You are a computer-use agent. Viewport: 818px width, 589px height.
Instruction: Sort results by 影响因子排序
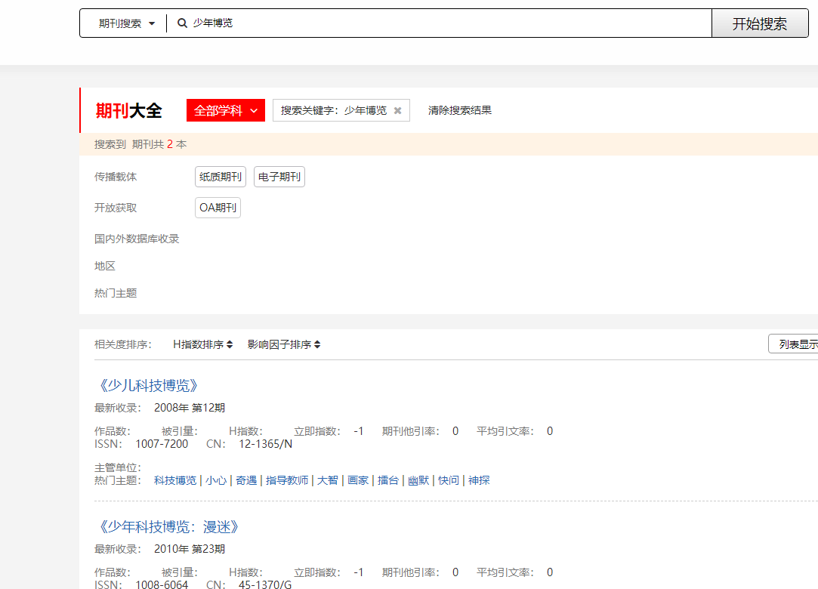point(284,344)
